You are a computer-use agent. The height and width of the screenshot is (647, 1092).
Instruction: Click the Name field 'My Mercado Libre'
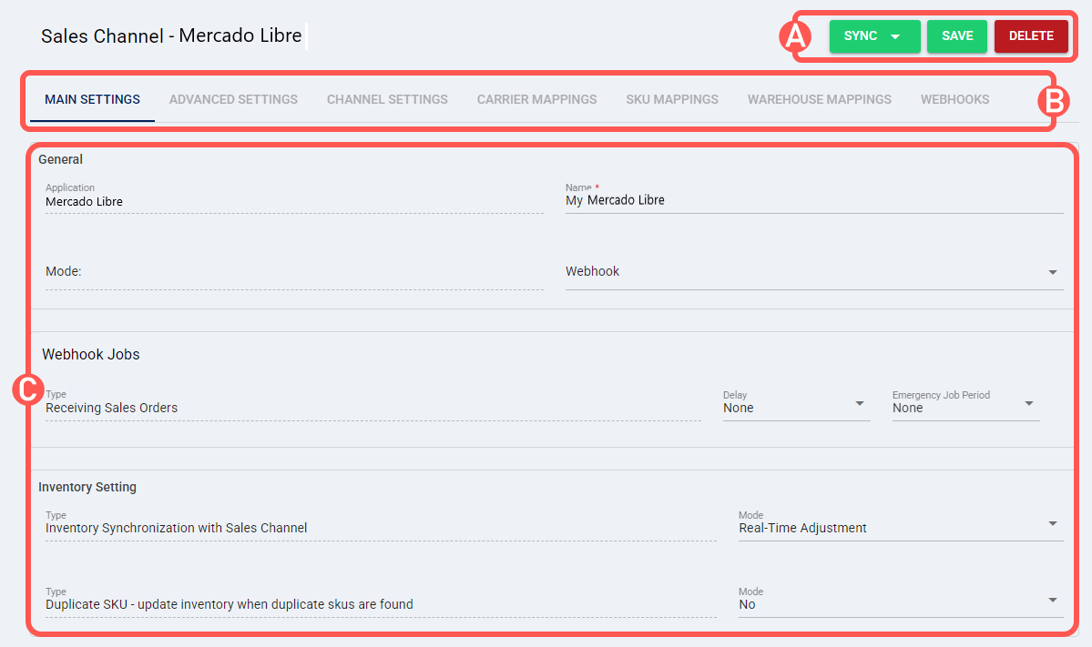coord(814,200)
